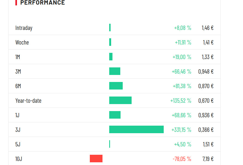Click the green 6M performance bar

116,86
